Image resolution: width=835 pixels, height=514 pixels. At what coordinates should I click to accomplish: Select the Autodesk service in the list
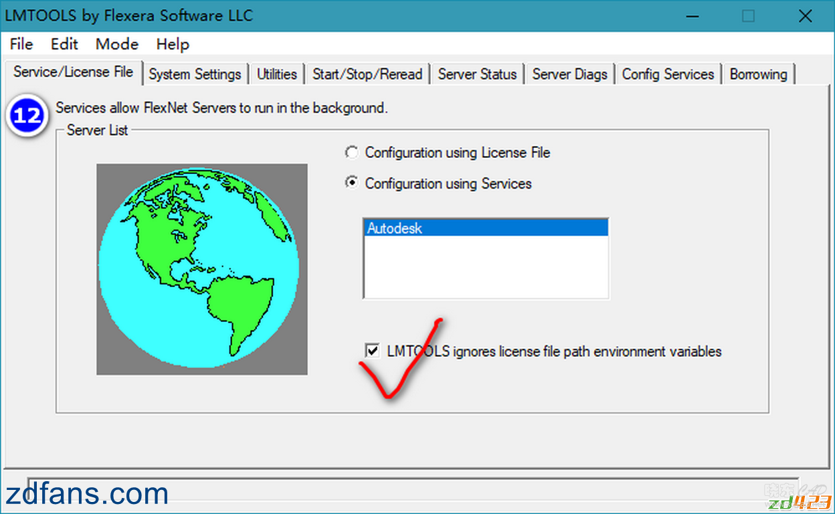(486, 228)
